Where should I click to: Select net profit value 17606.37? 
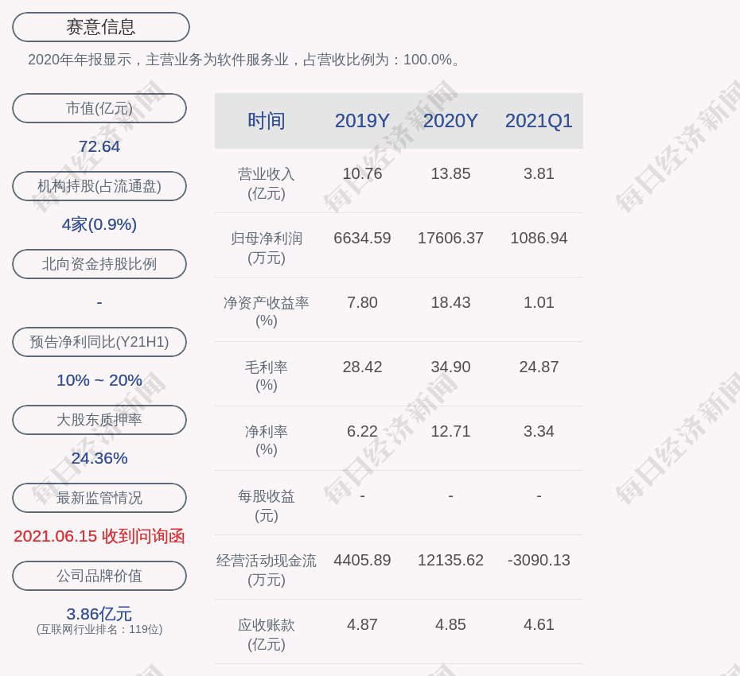click(x=450, y=238)
